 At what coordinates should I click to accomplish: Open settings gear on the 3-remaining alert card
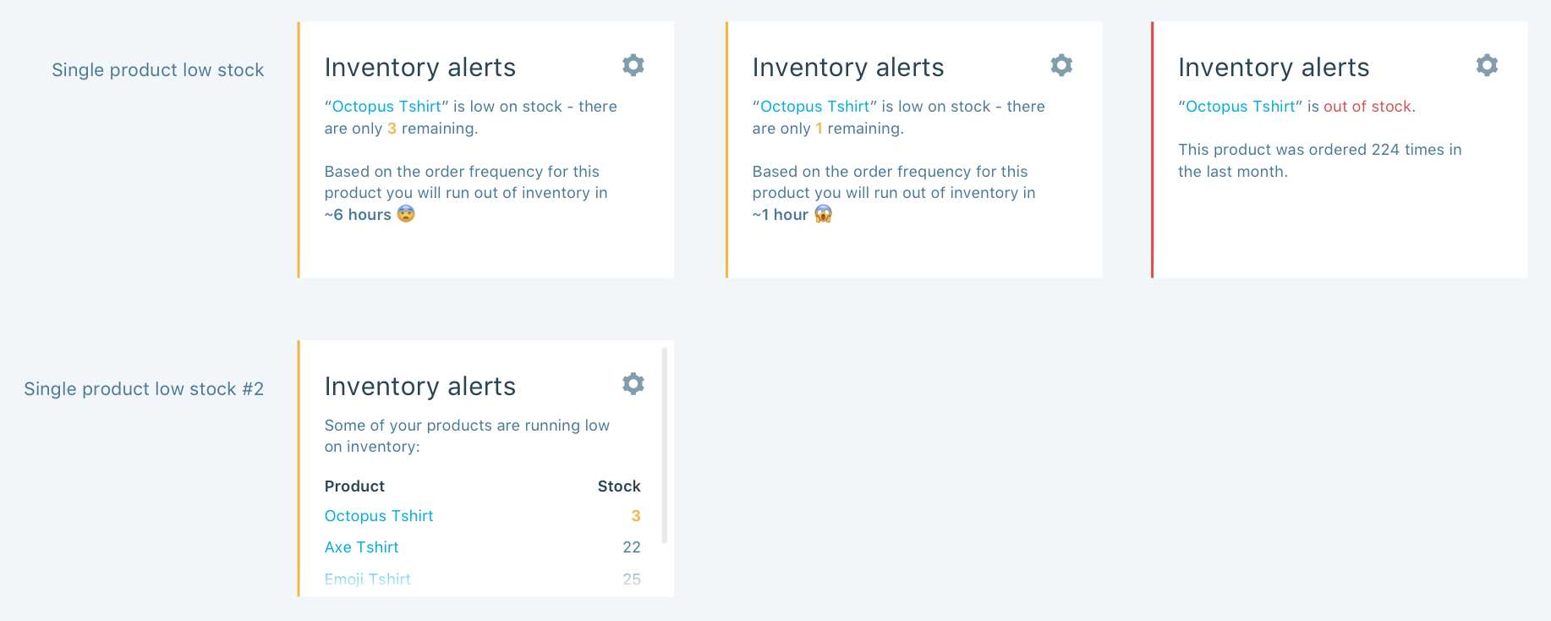[633, 65]
